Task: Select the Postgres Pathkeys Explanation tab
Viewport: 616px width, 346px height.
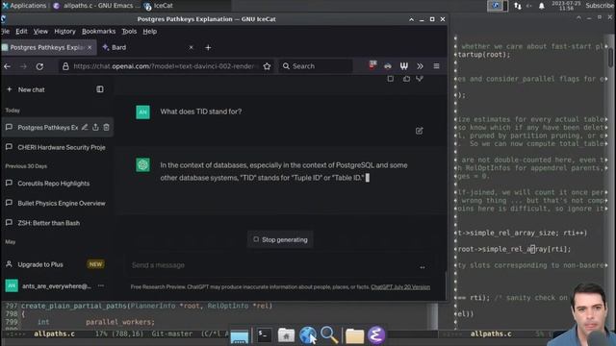Action: click(x=48, y=47)
